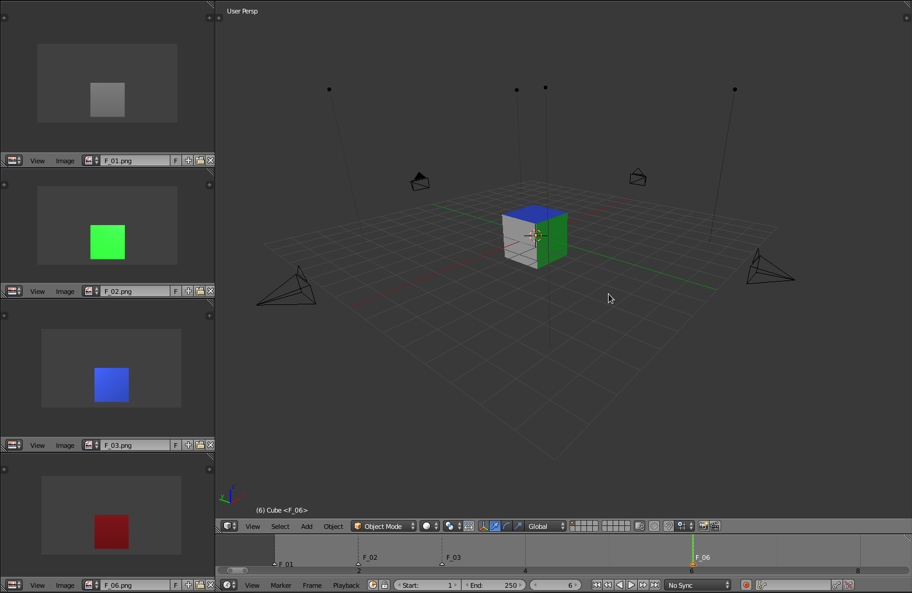This screenshot has height=593, width=912.
Task: Click new image plus icon for F_01.png
Action: click(x=188, y=160)
